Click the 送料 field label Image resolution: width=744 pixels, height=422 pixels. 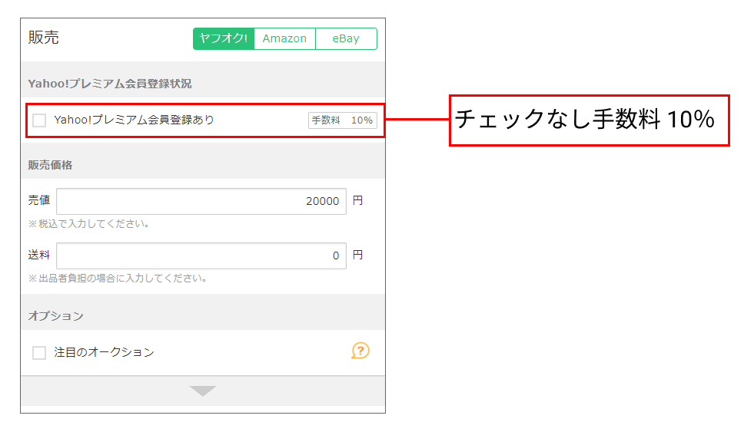39,256
